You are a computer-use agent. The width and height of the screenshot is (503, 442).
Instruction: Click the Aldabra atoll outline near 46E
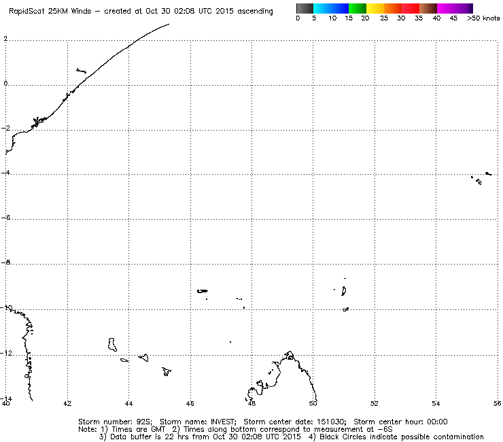coord(202,291)
